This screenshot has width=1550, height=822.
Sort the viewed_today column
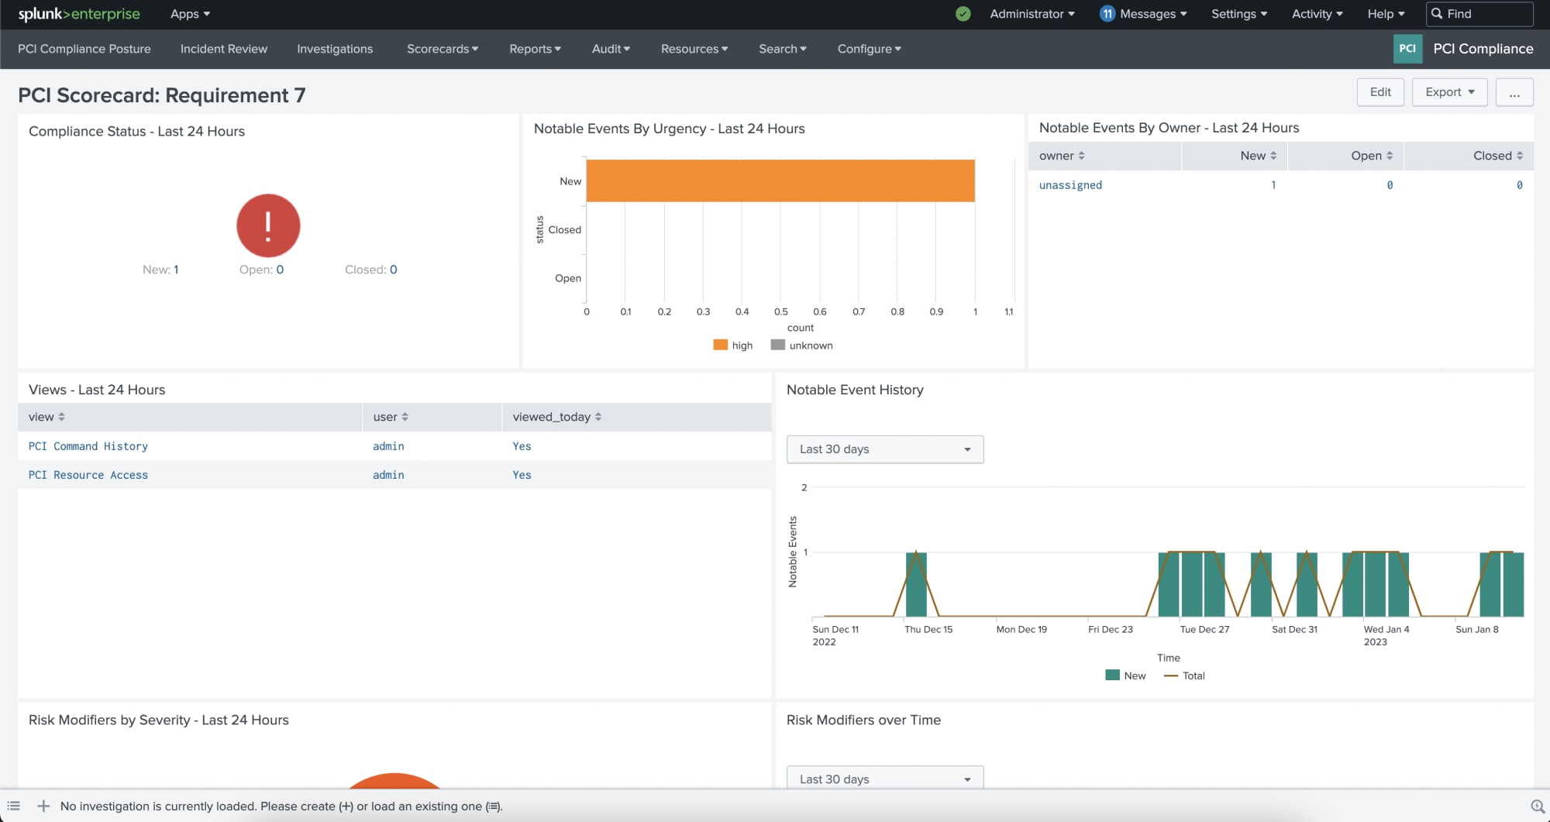tap(556, 417)
